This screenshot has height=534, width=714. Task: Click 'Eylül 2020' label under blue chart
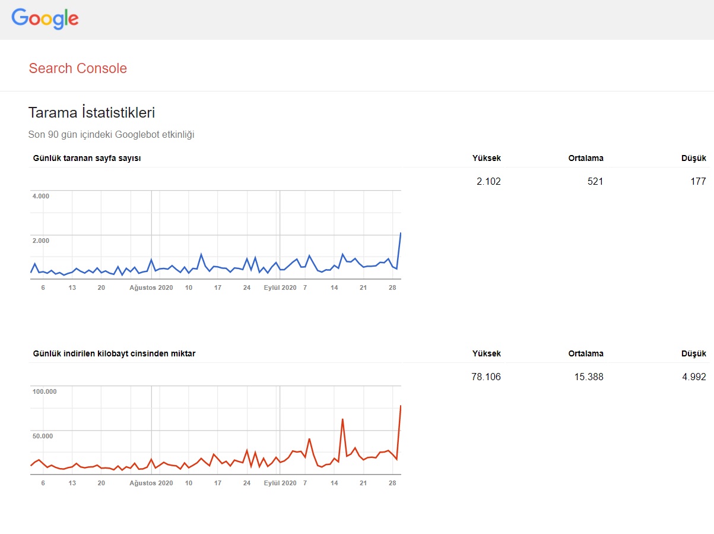point(280,287)
